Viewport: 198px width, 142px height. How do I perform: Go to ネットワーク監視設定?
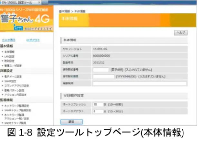[x=16, y=106]
